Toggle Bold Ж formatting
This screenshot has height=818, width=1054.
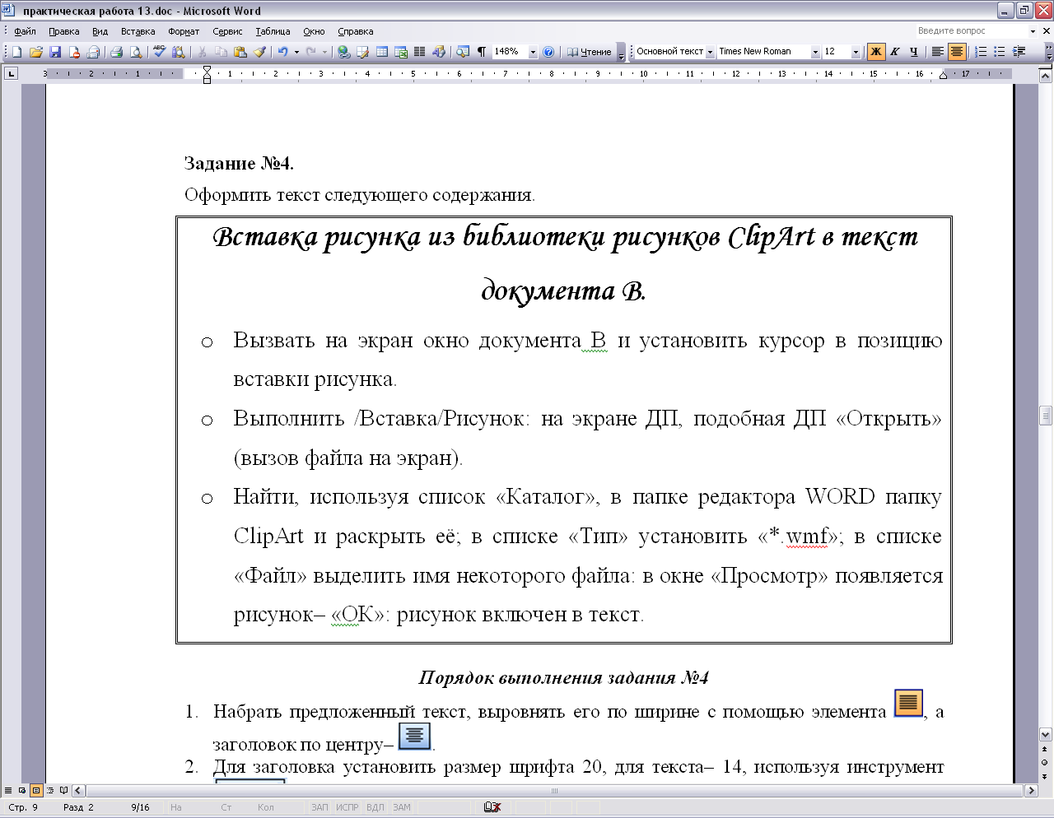pyautogui.click(x=876, y=52)
